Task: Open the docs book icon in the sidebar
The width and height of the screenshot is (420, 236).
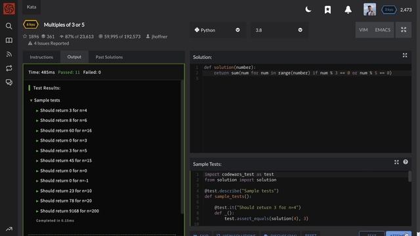Action: point(9,40)
